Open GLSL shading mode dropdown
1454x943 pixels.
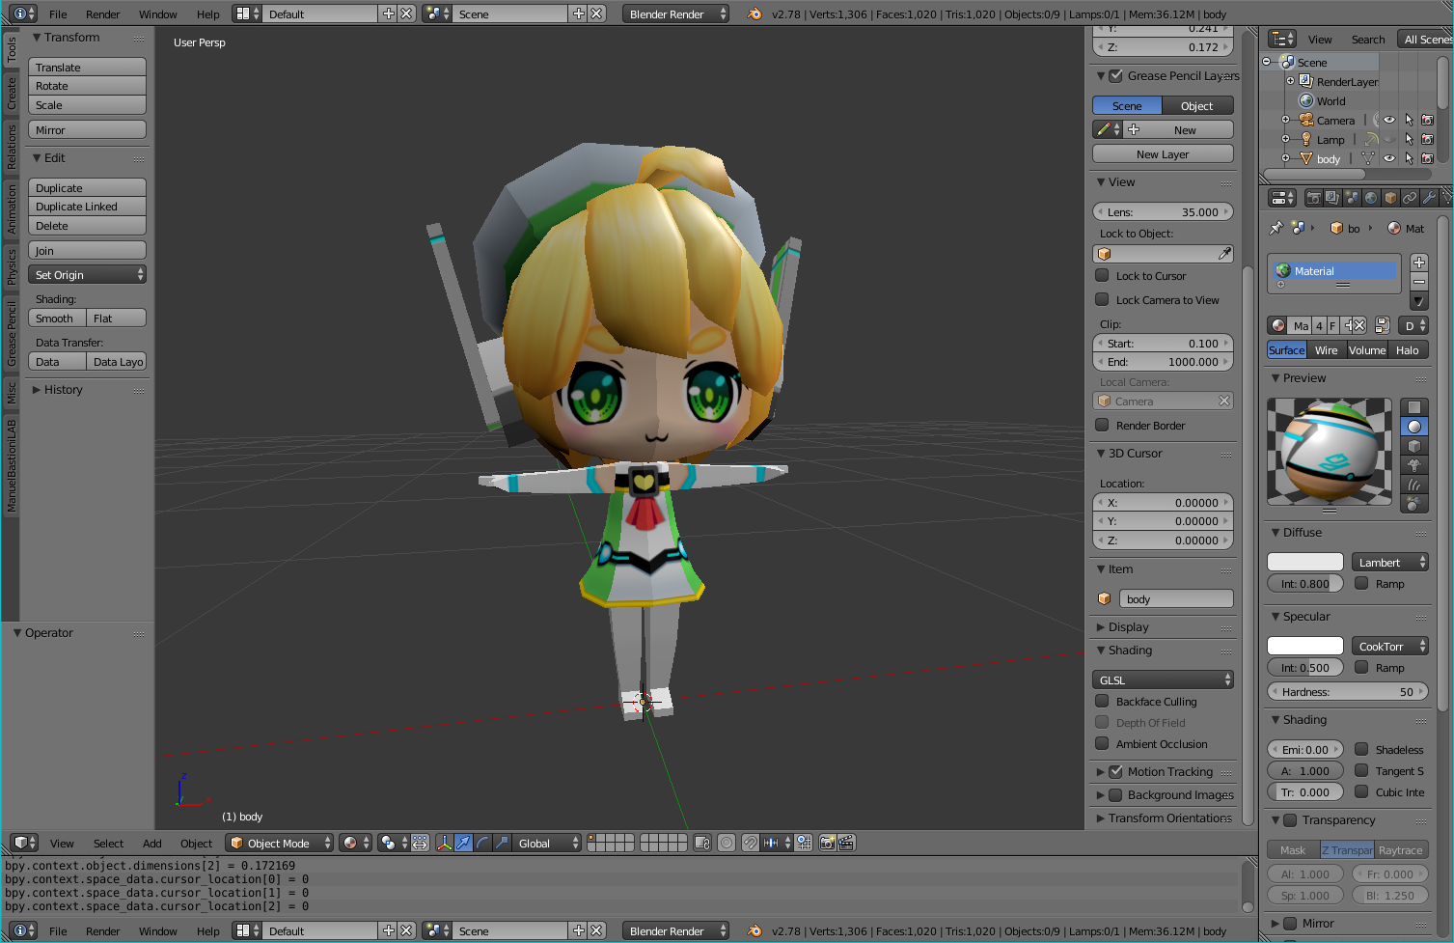pyautogui.click(x=1163, y=680)
